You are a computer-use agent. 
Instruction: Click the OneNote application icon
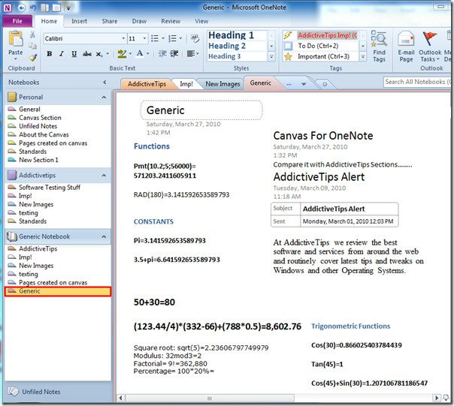(8, 8)
